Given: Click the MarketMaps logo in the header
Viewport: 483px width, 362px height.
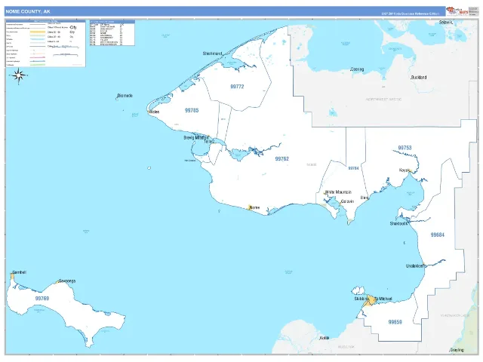Looking at the screenshot, I should coord(457,11).
